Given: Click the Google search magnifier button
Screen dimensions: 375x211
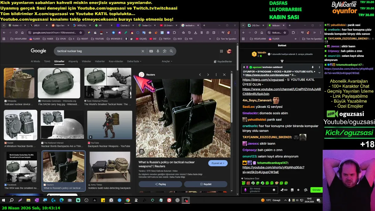Looking at the screenshot, I should click(x=171, y=51).
